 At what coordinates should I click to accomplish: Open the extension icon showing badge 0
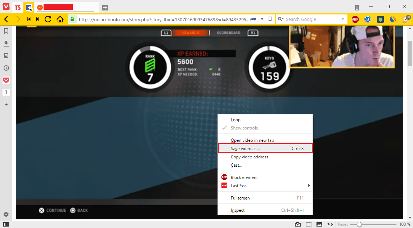click(406, 19)
